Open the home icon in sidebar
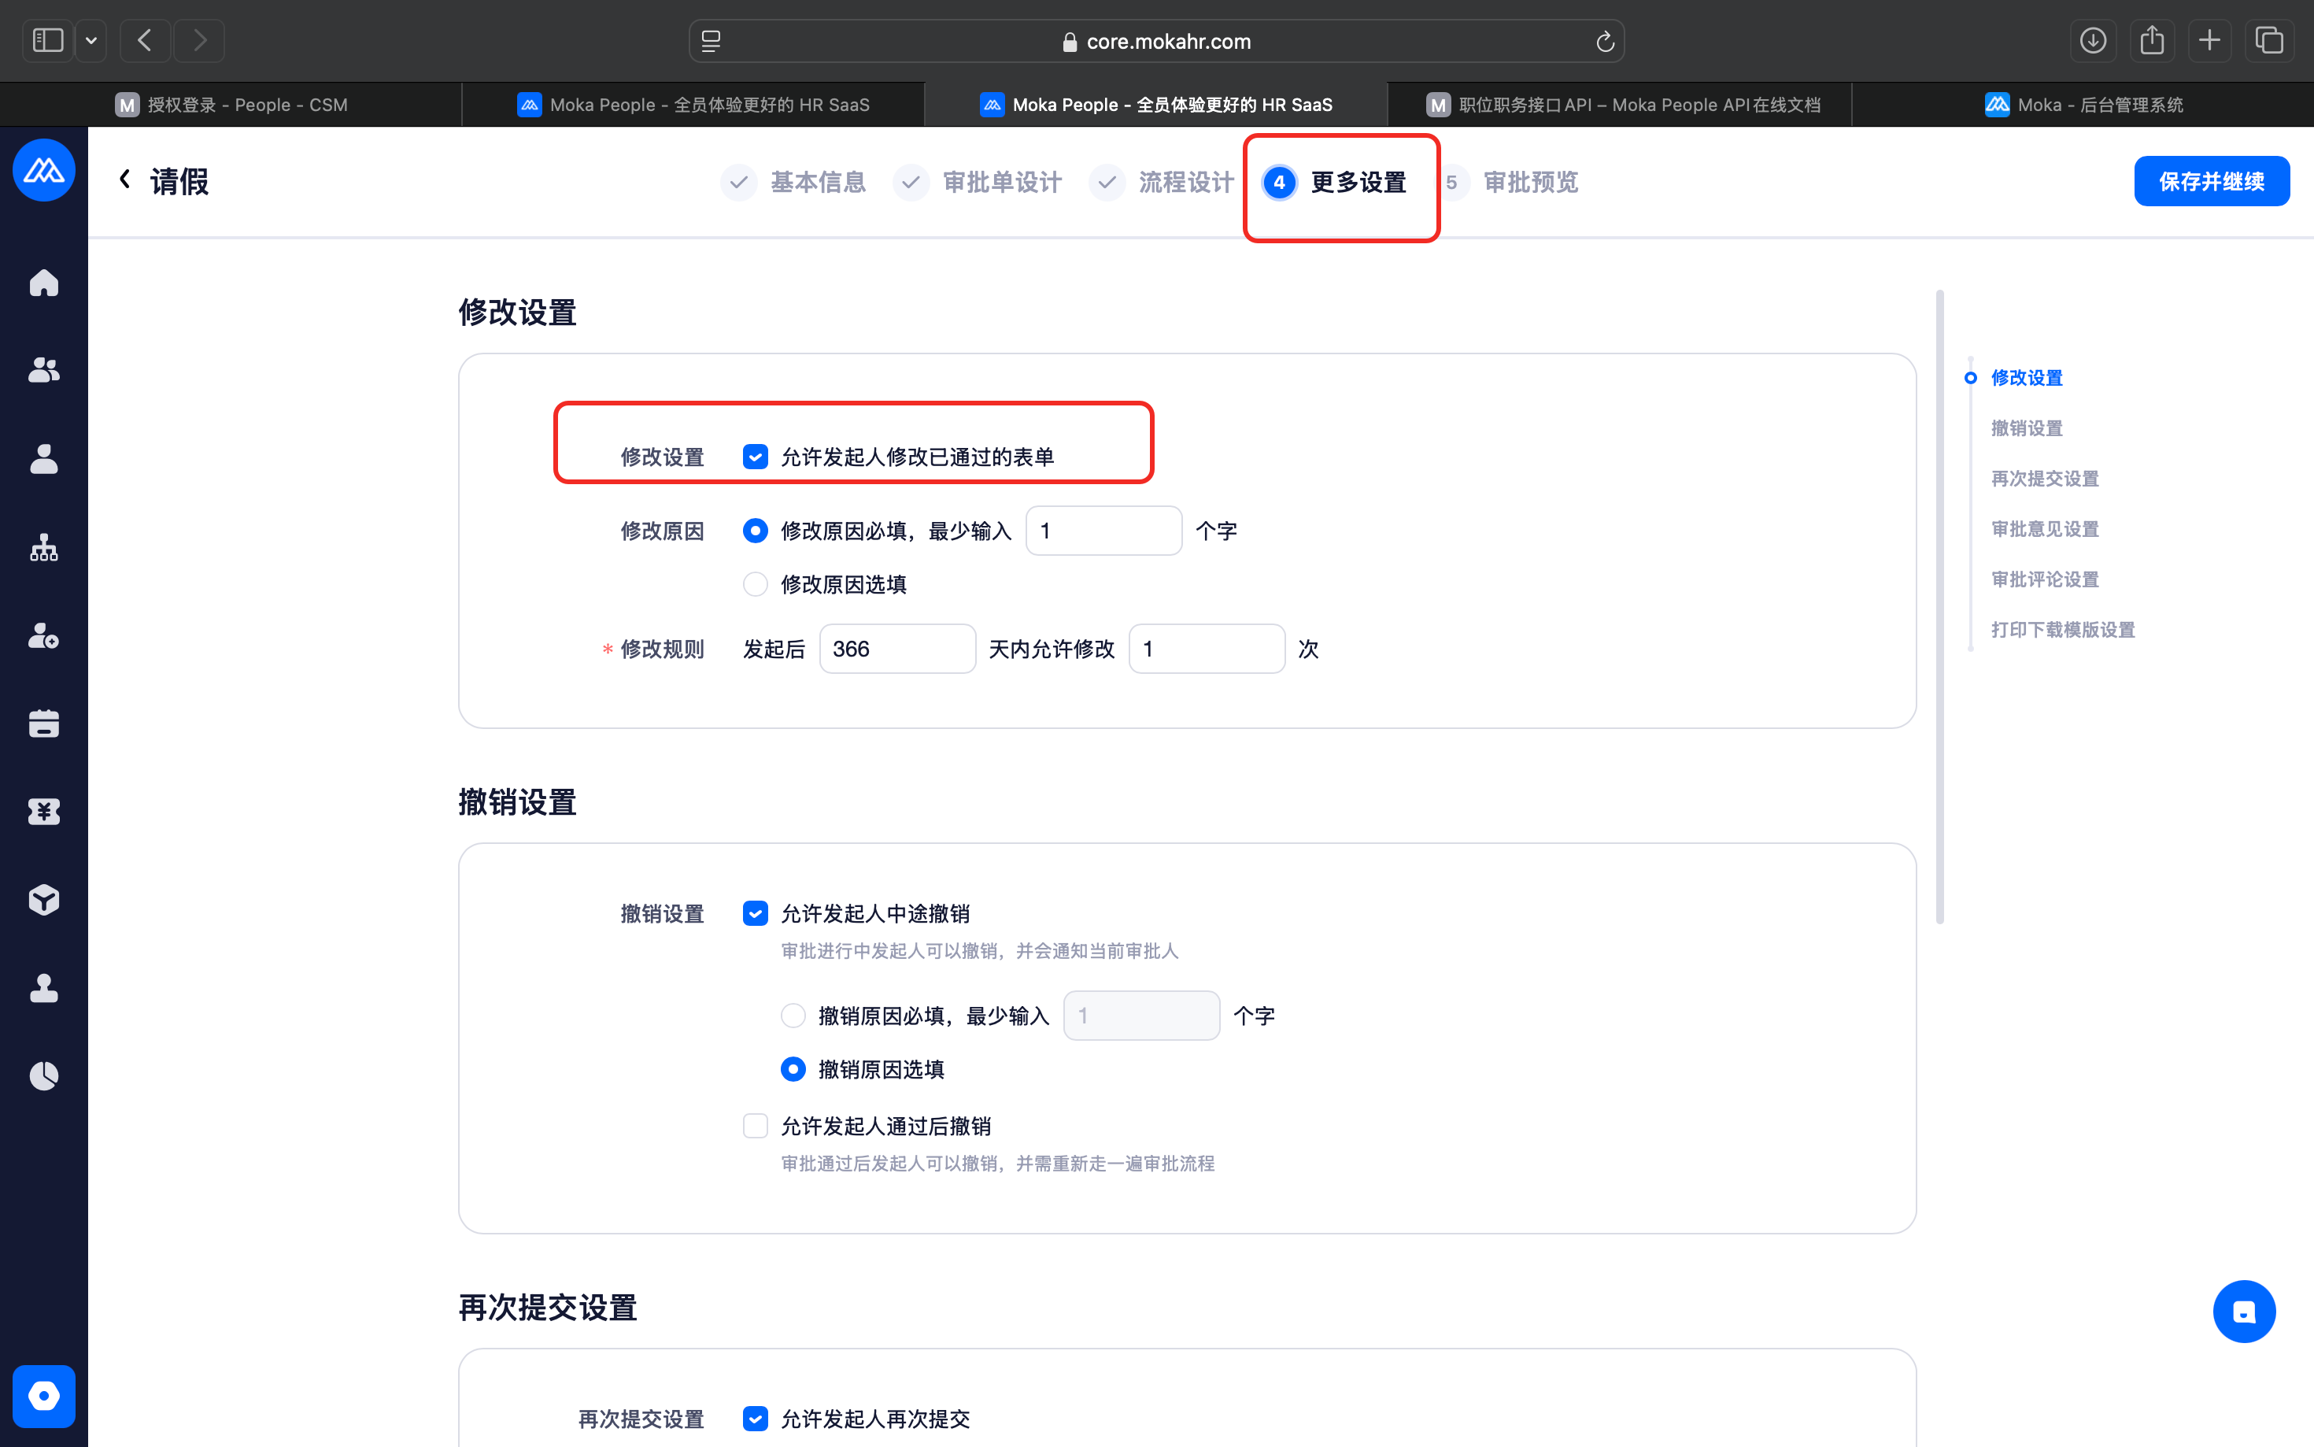 [44, 283]
